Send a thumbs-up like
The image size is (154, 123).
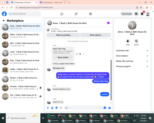pos(110,108)
